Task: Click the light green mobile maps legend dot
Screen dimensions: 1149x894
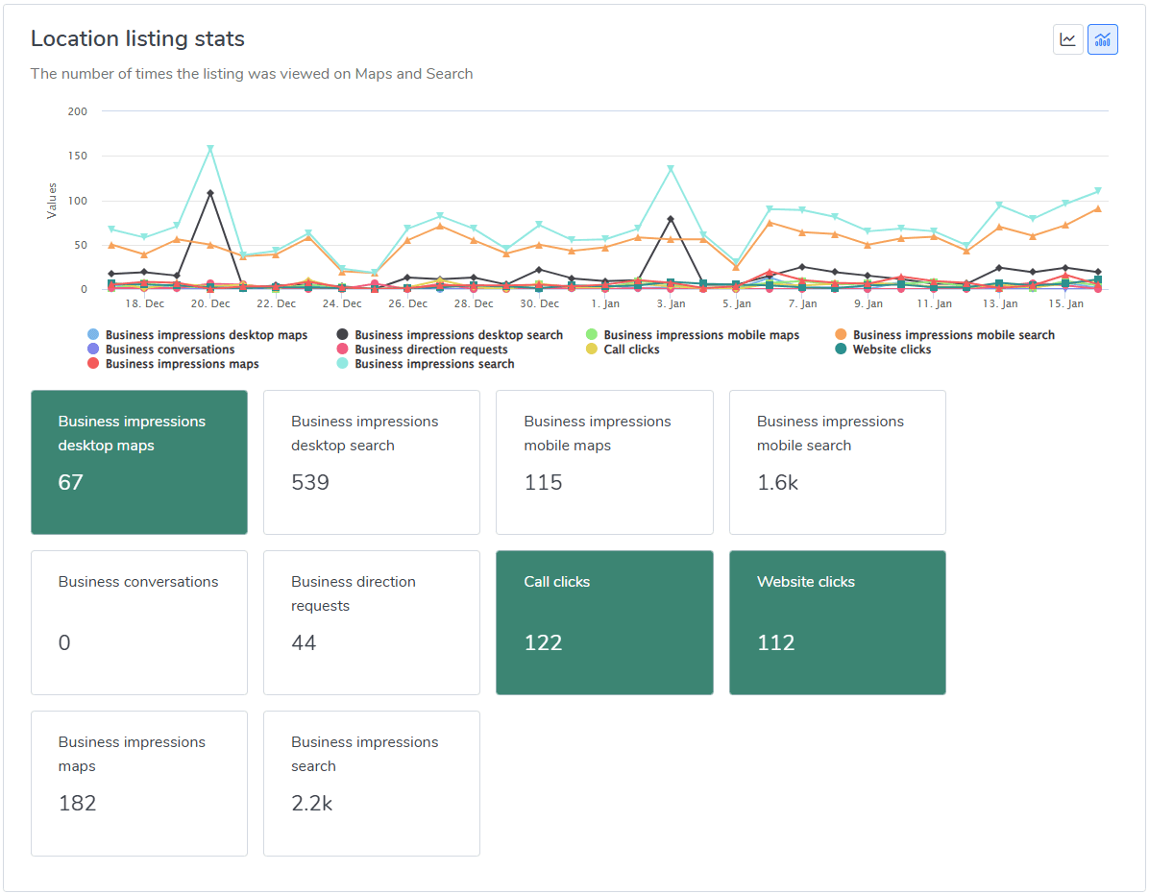Action: point(592,334)
